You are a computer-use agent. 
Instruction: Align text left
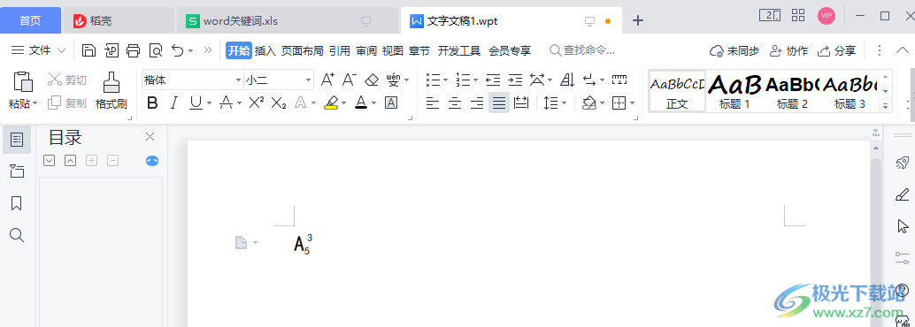click(x=433, y=103)
